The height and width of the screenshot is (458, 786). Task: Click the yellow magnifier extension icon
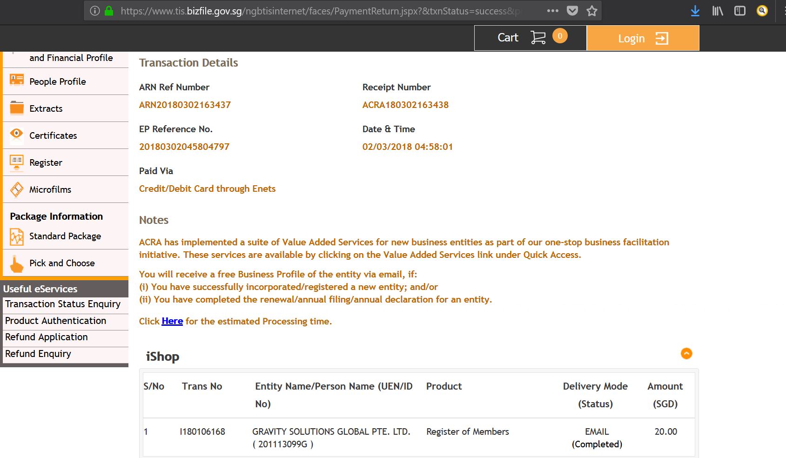pos(762,11)
